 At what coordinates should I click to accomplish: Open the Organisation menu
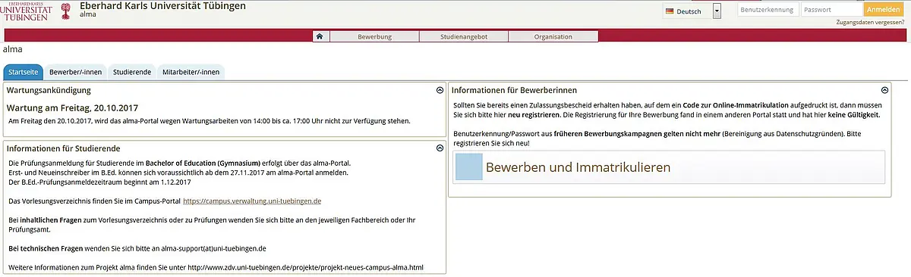coord(553,36)
